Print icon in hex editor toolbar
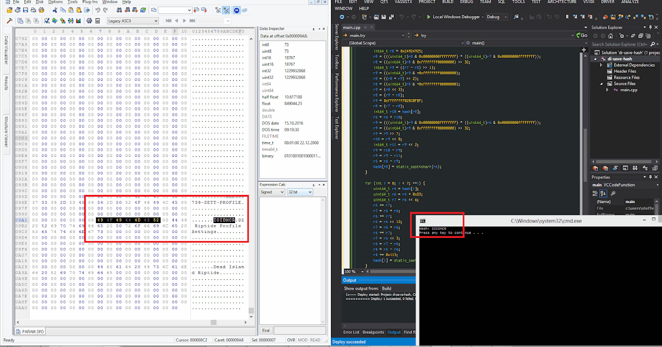Image resolution: width=662 pixels, height=347 pixels. (33, 10)
